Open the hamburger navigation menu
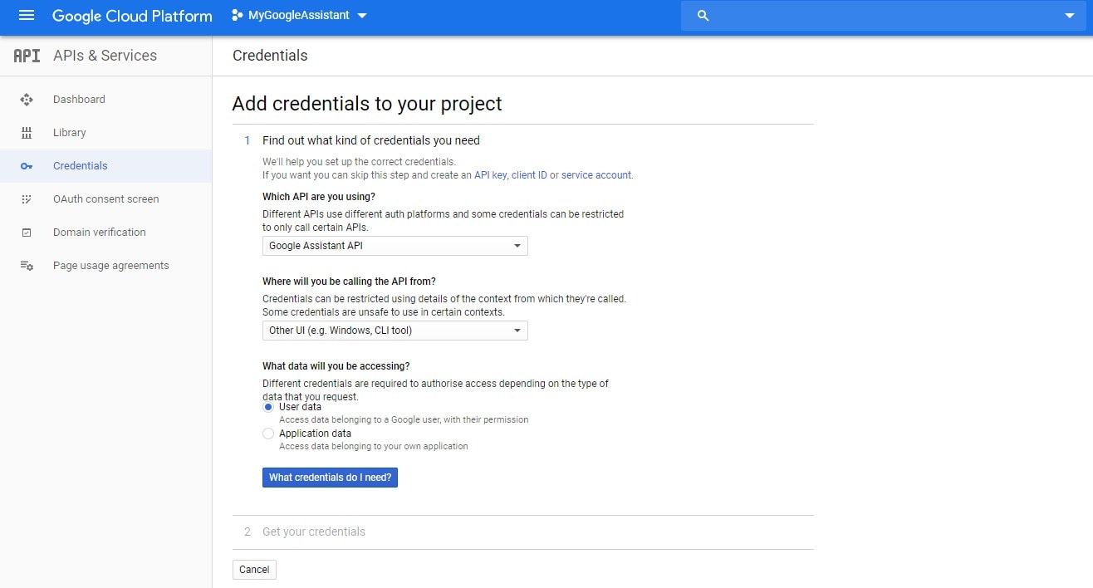1093x588 pixels. click(x=27, y=15)
